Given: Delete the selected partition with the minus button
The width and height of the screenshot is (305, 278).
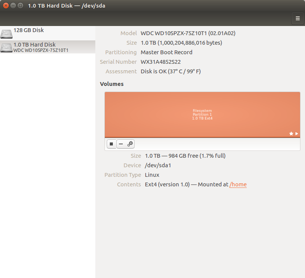Looking at the screenshot, I should click(x=121, y=144).
